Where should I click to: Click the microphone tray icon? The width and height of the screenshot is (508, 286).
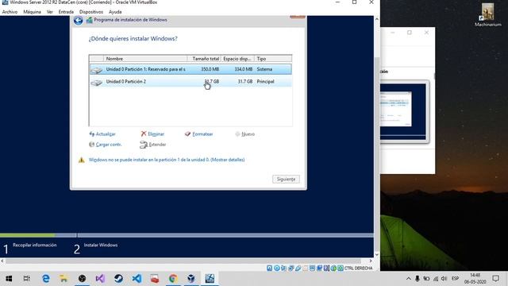[x=418, y=279]
